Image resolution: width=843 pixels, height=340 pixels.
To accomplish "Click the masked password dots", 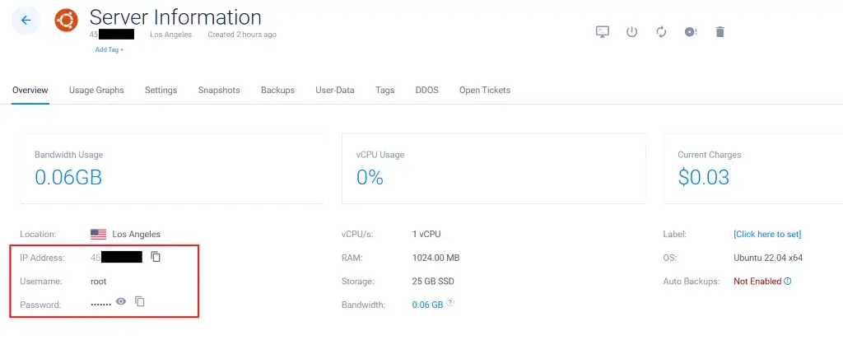I will [100, 305].
